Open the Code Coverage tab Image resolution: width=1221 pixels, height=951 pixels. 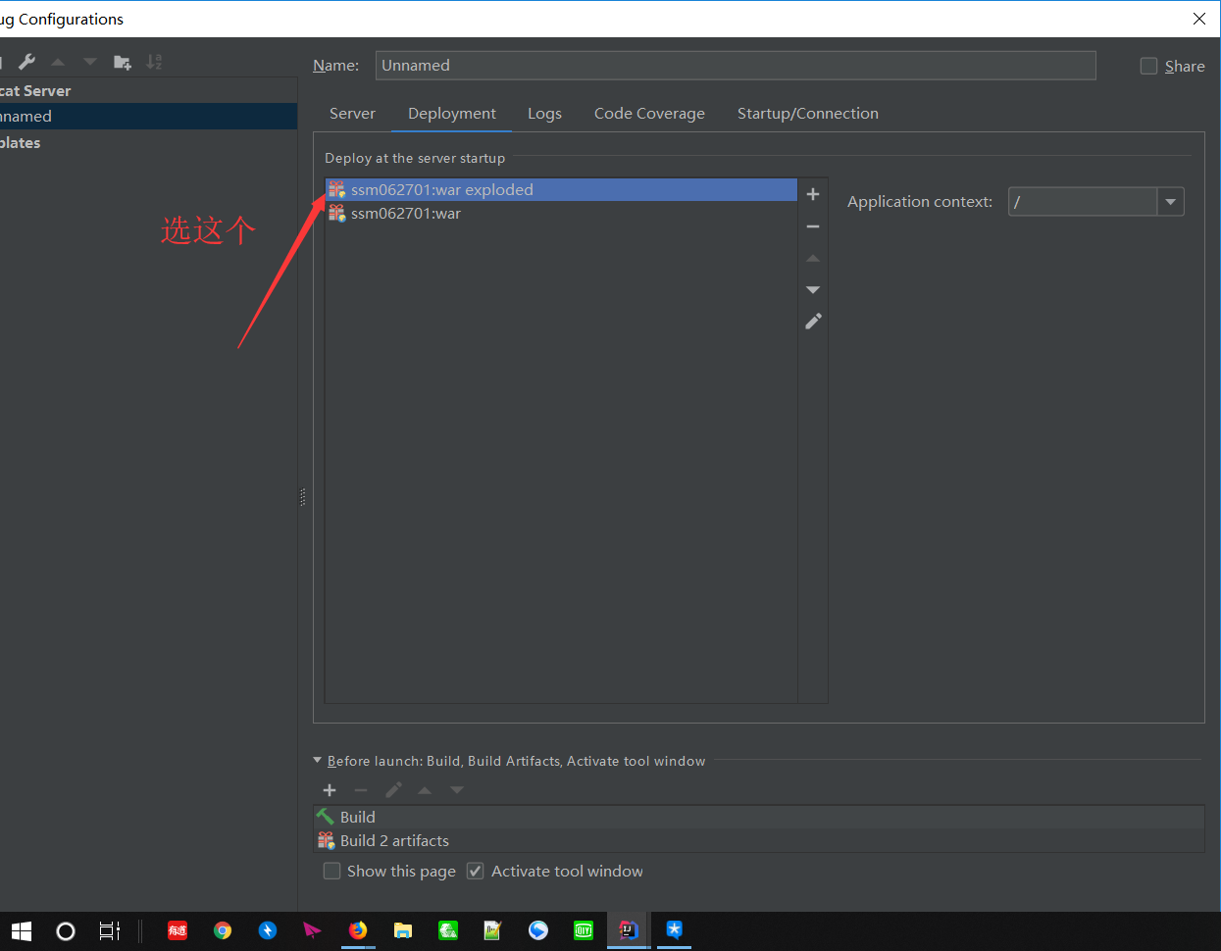coord(649,114)
